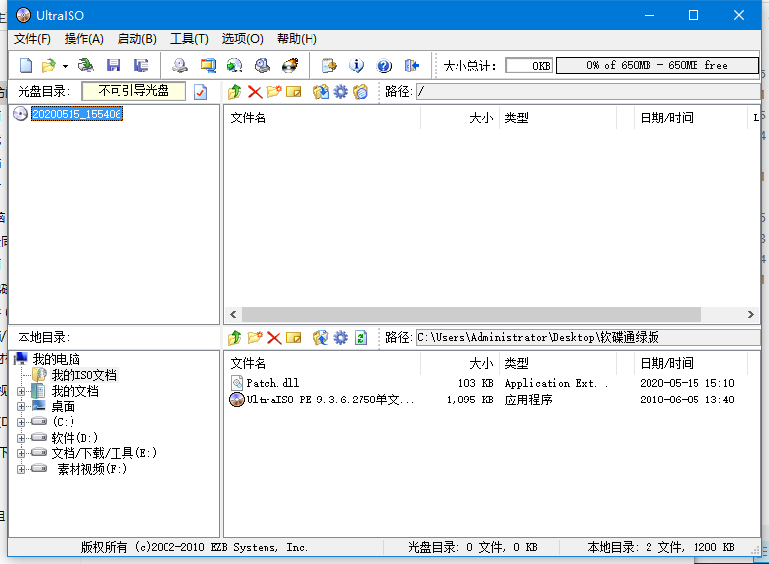The width and height of the screenshot is (769, 564).
Task: Create new folder in local directory toolbar
Action: (x=255, y=338)
